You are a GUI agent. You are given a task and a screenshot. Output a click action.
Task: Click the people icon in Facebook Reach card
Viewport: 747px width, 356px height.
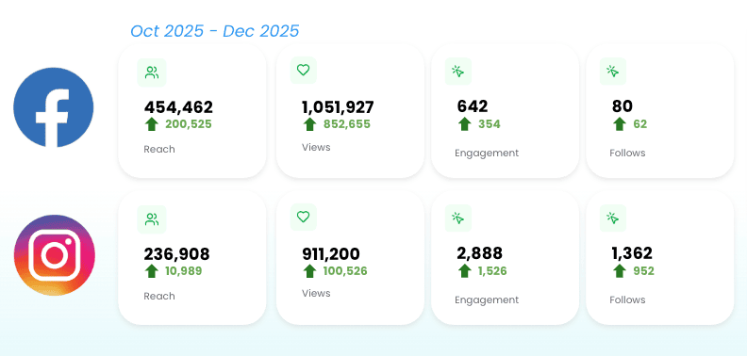pos(152,73)
